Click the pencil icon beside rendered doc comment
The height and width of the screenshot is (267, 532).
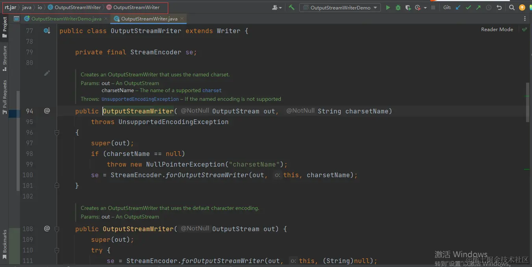47,73
